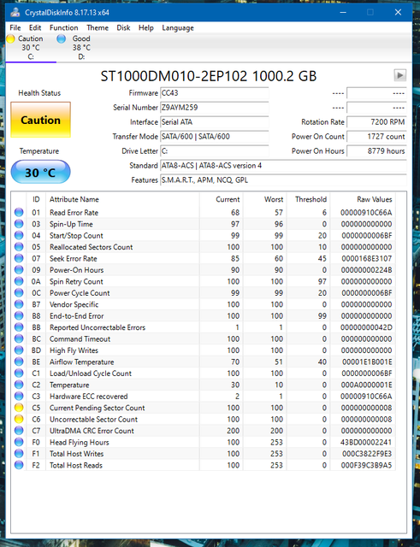The width and height of the screenshot is (420, 547).
Task: Select the C: drive Caution tab
Action: (31, 48)
